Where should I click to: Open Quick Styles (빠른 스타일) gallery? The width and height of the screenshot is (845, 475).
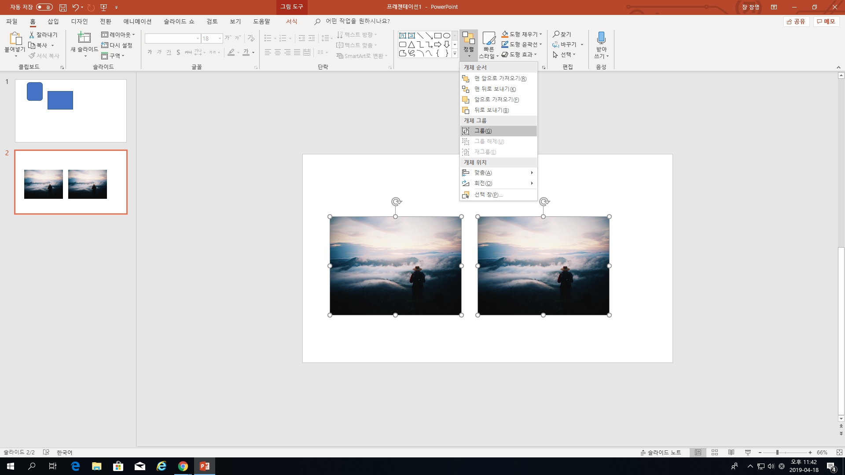pyautogui.click(x=489, y=45)
